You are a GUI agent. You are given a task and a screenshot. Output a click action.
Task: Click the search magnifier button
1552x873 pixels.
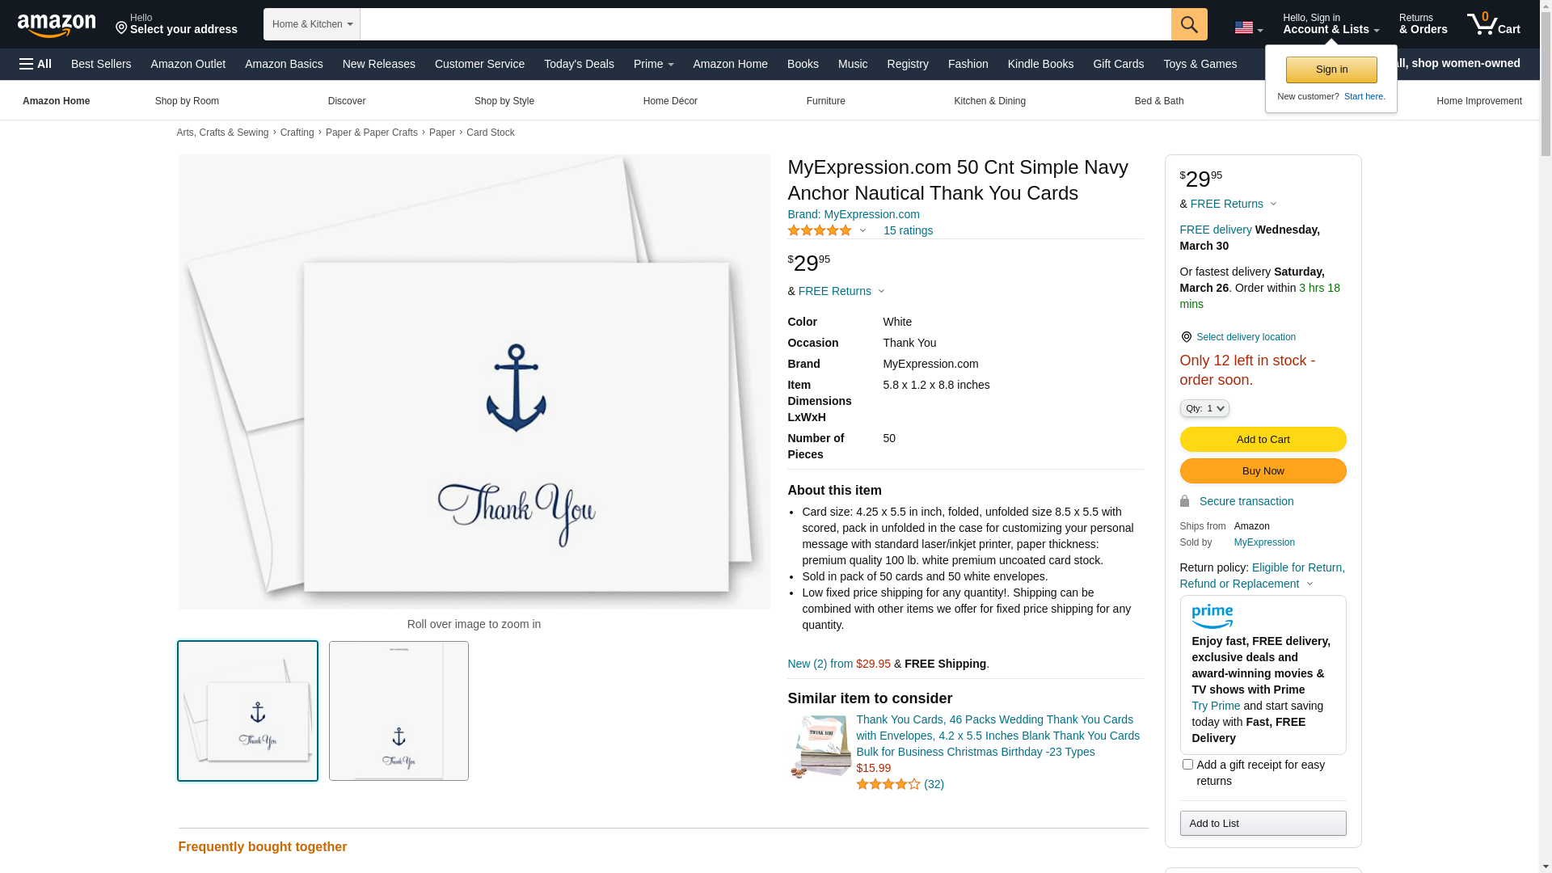pyautogui.click(x=1188, y=24)
